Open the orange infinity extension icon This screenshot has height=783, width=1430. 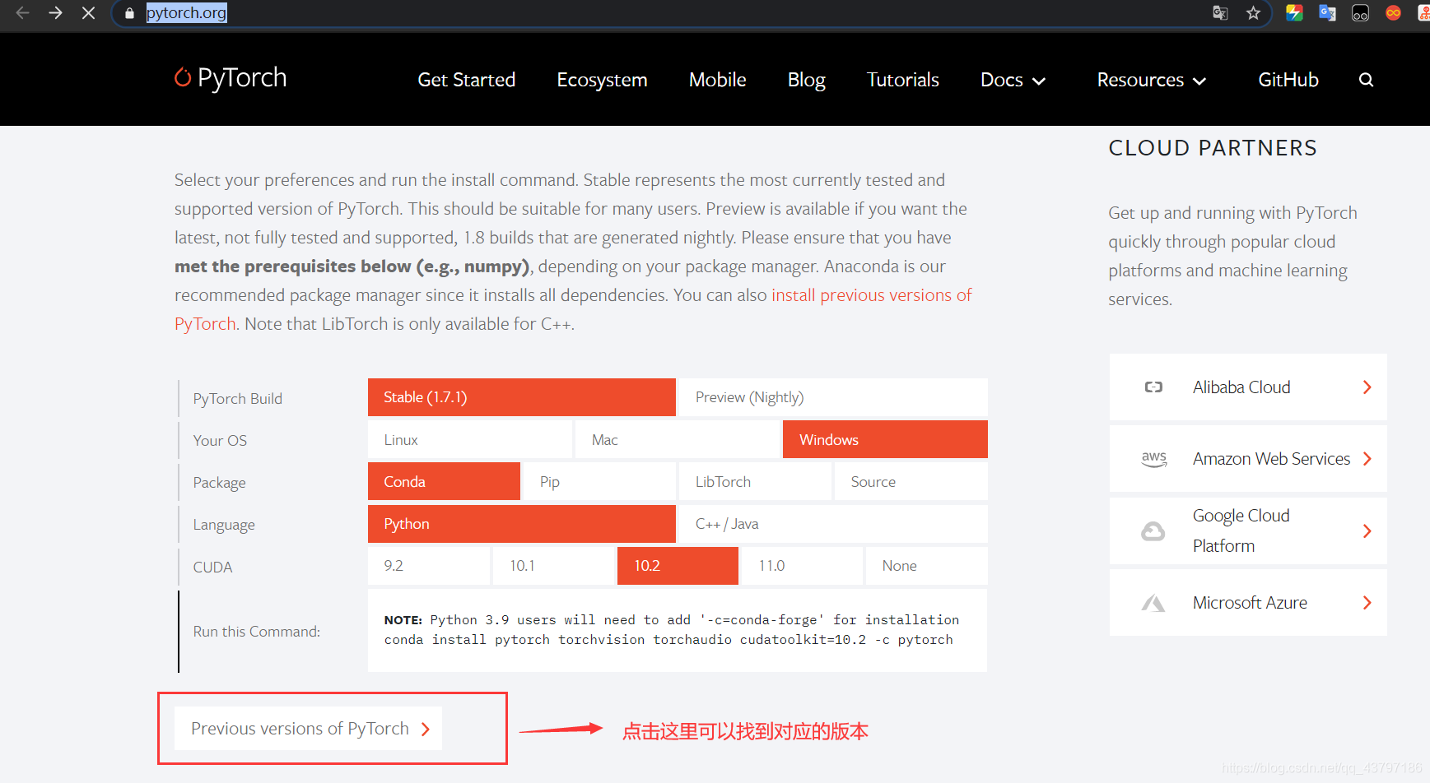(x=1393, y=12)
